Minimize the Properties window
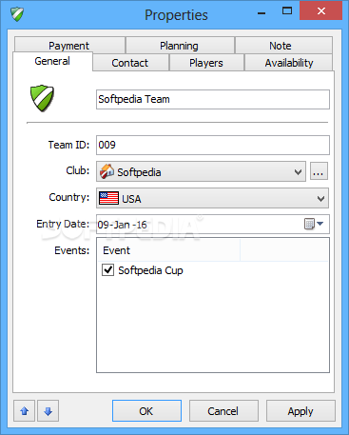349x435 pixels. tap(262, 12)
